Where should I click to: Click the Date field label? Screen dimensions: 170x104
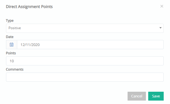coord(10,37)
